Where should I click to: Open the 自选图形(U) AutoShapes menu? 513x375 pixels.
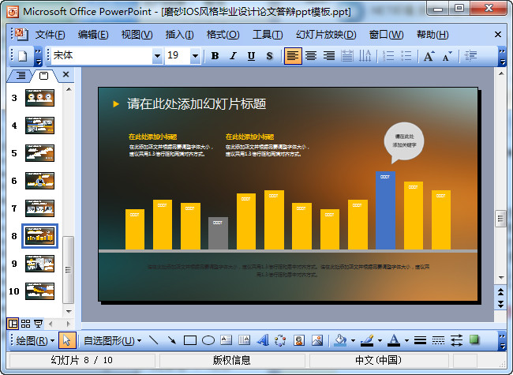point(112,340)
